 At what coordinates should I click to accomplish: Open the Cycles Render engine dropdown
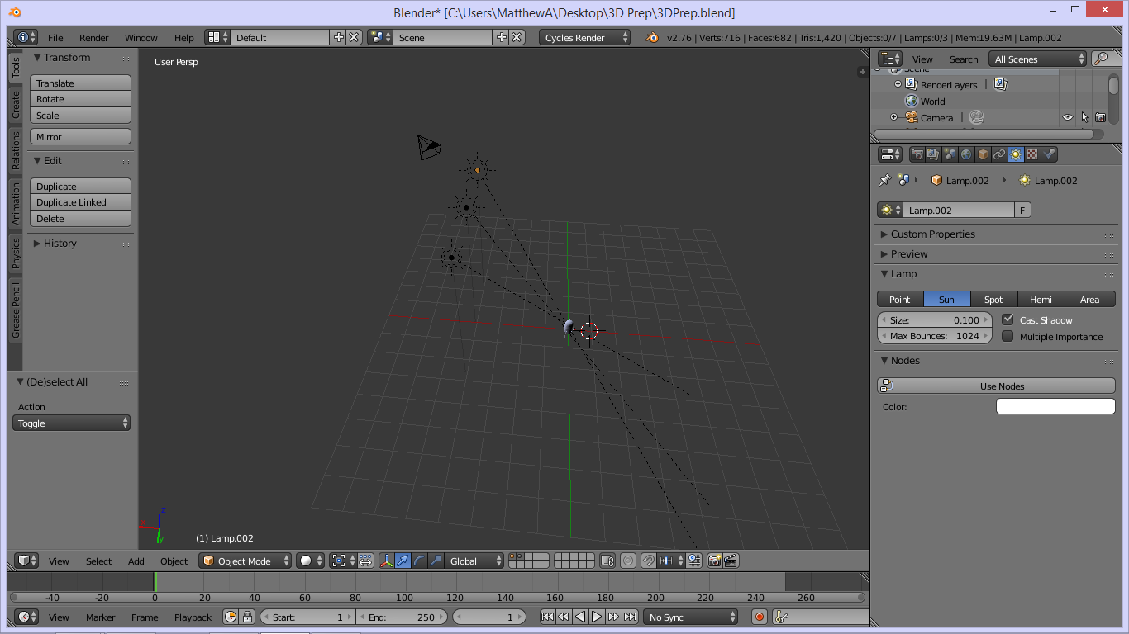coord(585,37)
